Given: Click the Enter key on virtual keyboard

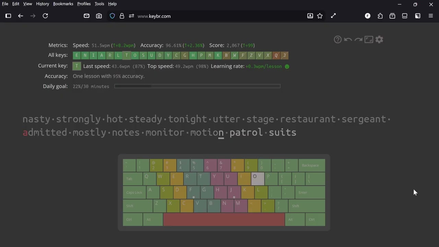Looking at the screenshot, I should 310,192.
